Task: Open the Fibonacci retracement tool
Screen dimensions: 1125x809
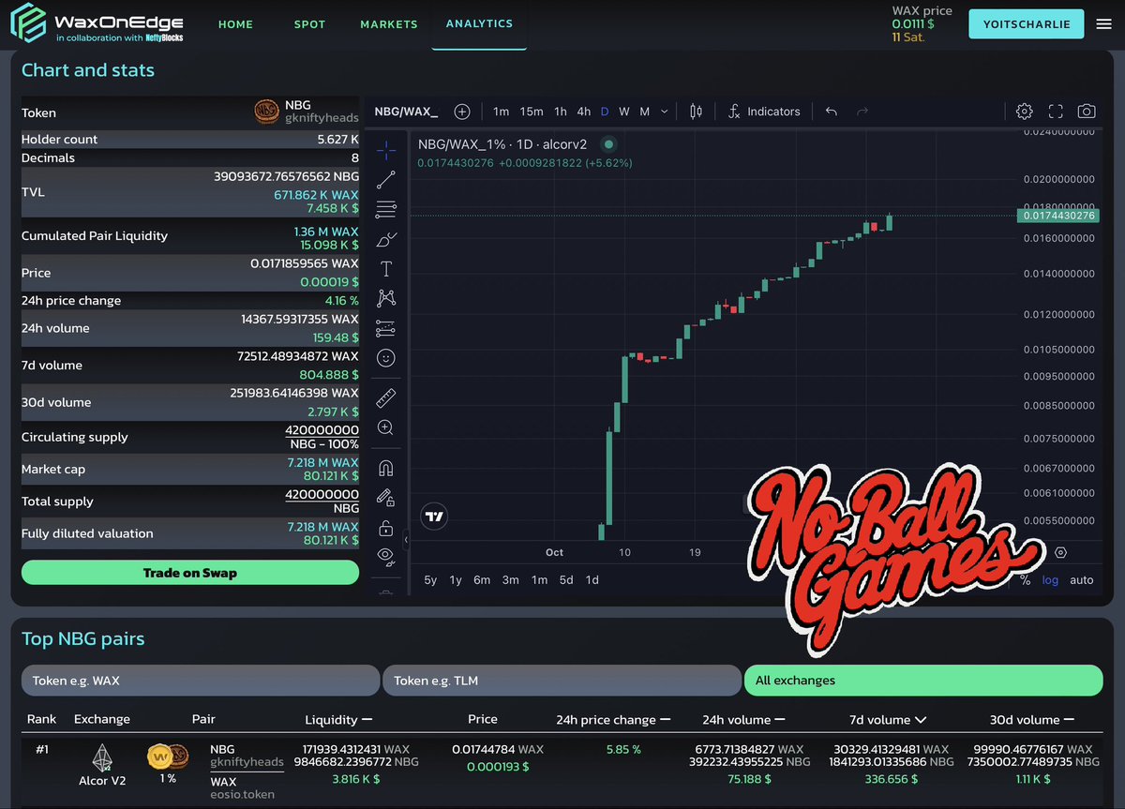Action: [385, 209]
